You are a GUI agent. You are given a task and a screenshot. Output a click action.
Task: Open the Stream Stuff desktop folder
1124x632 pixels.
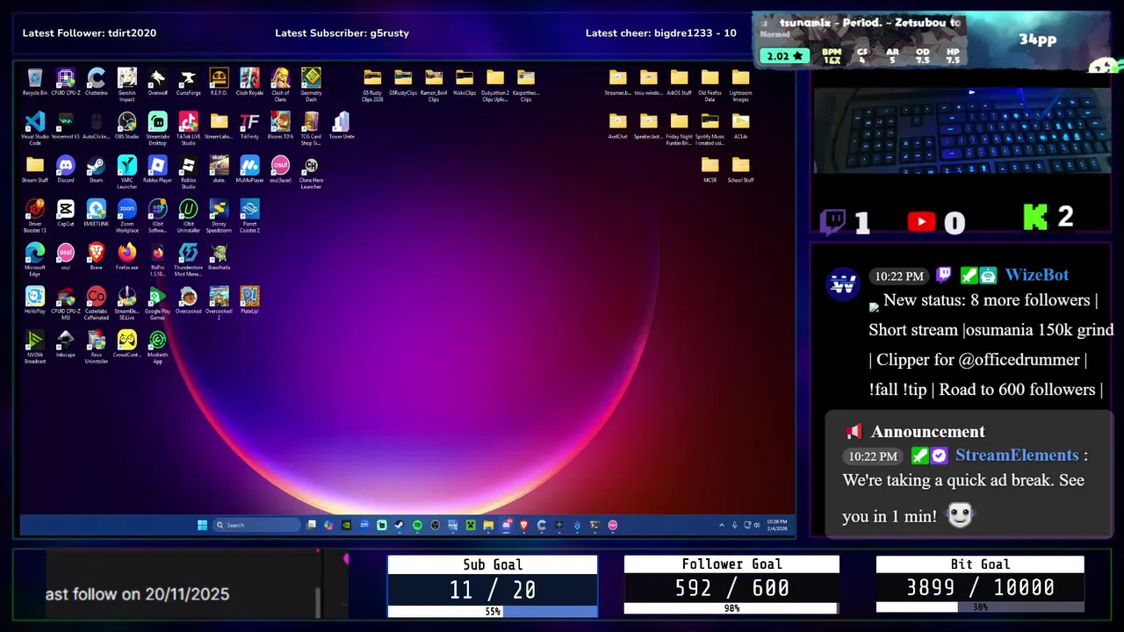click(x=35, y=169)
